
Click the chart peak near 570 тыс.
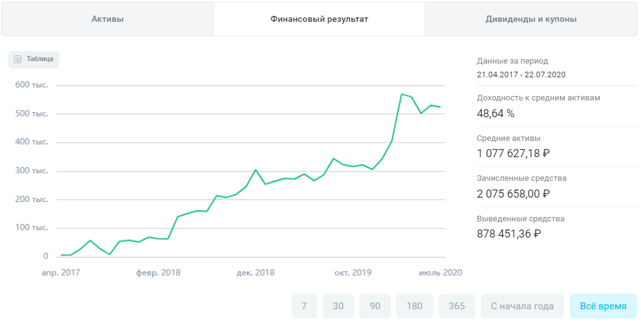(402, 94)
